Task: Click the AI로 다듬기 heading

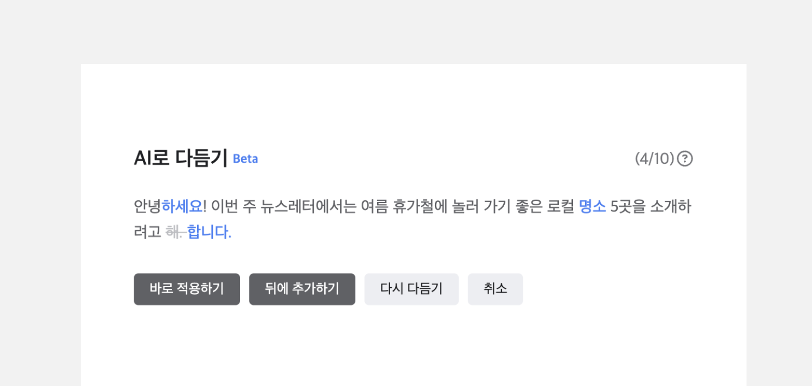Action: pos(181,158)
